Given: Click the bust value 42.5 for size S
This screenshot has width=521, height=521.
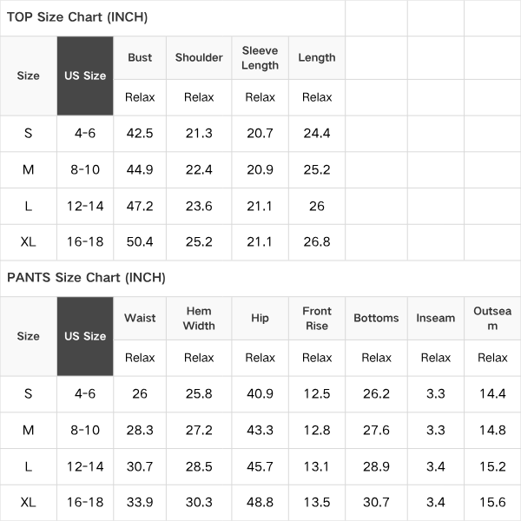Looking at the screenshot, I should tap(140, 134).
